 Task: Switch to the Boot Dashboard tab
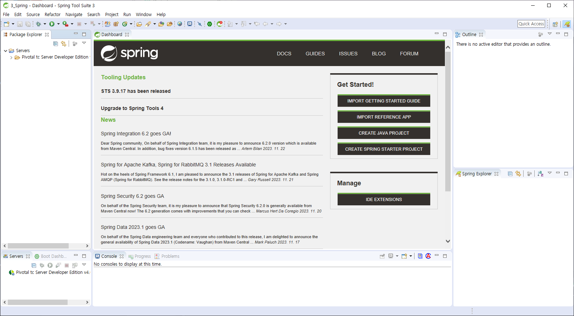click(51, 256)
